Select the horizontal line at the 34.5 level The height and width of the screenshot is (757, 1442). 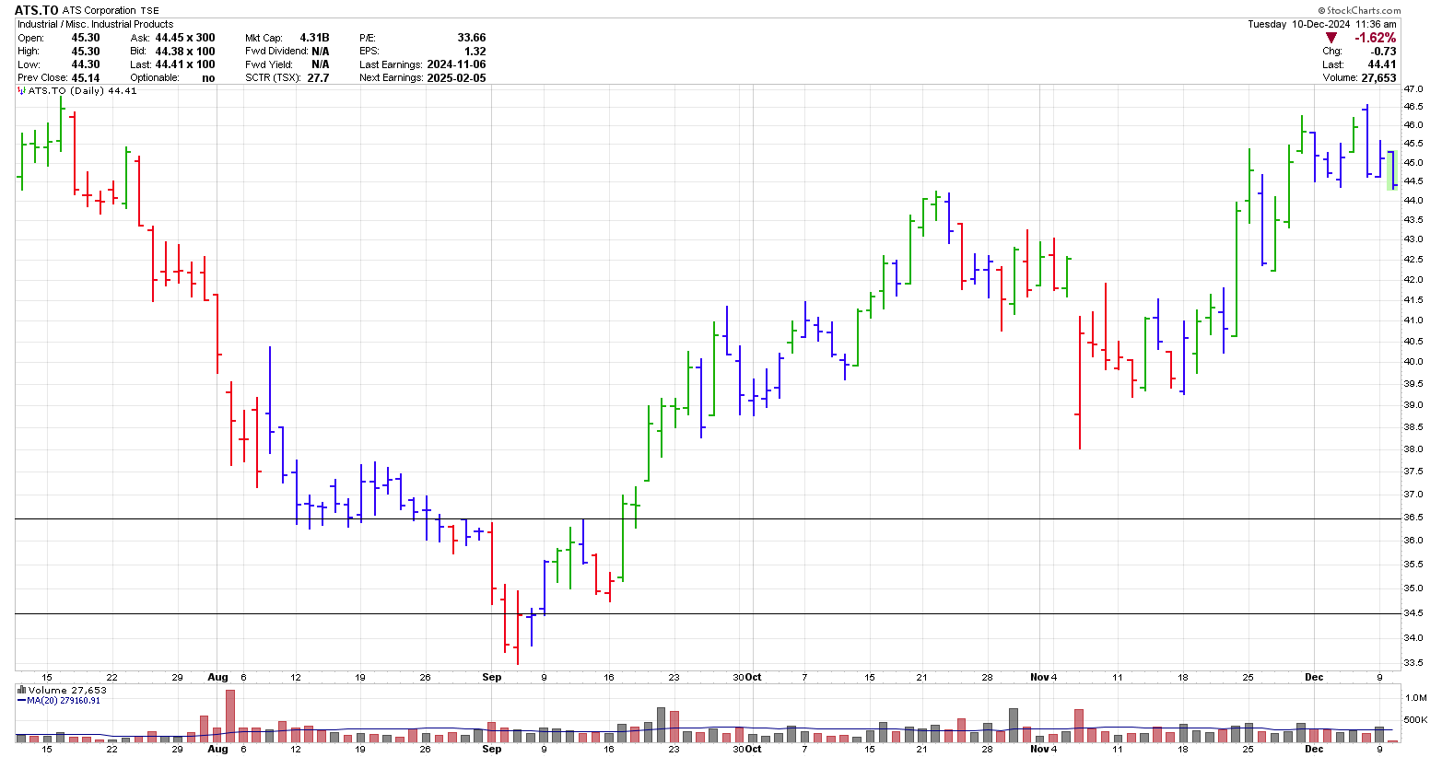pos(708,613)
